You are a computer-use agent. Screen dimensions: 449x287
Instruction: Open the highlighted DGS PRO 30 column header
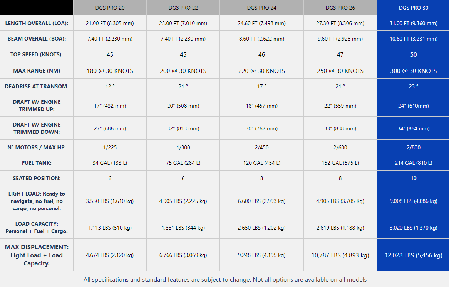[413, 8]
